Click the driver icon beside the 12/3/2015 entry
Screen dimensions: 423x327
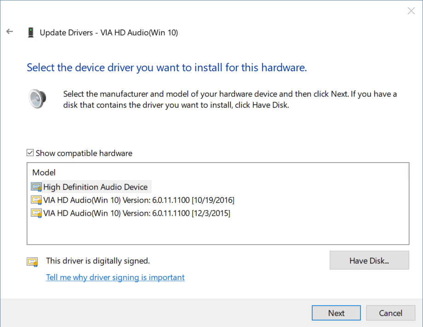click(x=36, y=213)
